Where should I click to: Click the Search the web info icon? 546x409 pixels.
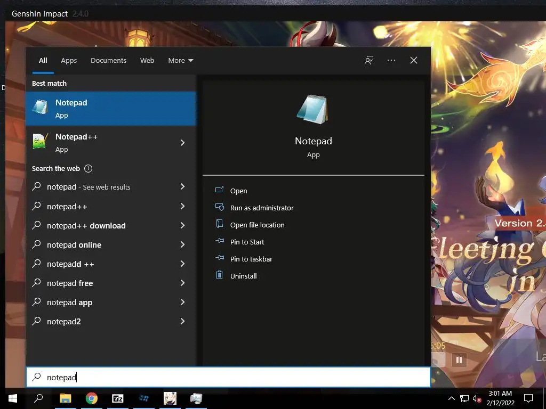click(89, 169)
